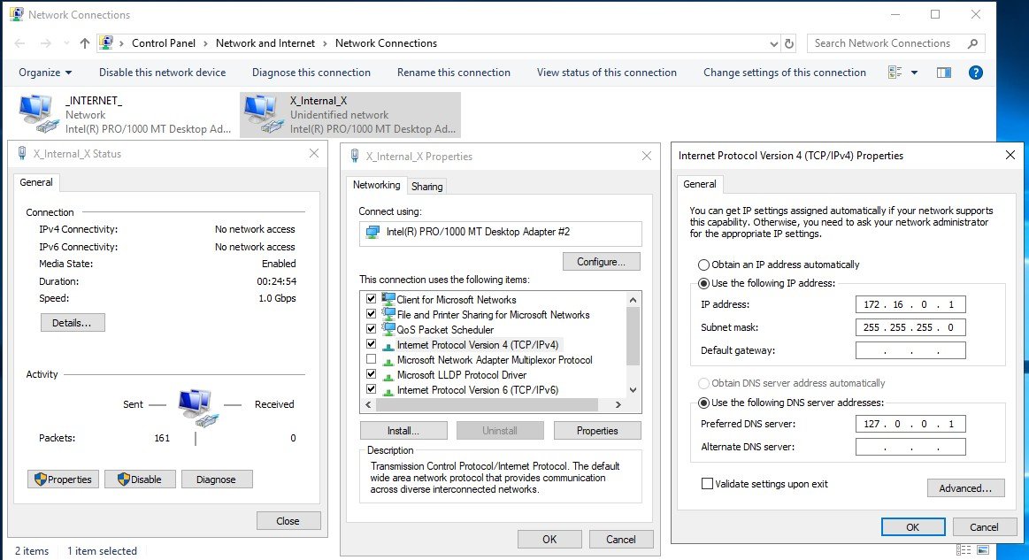
Task: Click Disable this network device
Action: (x=162, y=73)
